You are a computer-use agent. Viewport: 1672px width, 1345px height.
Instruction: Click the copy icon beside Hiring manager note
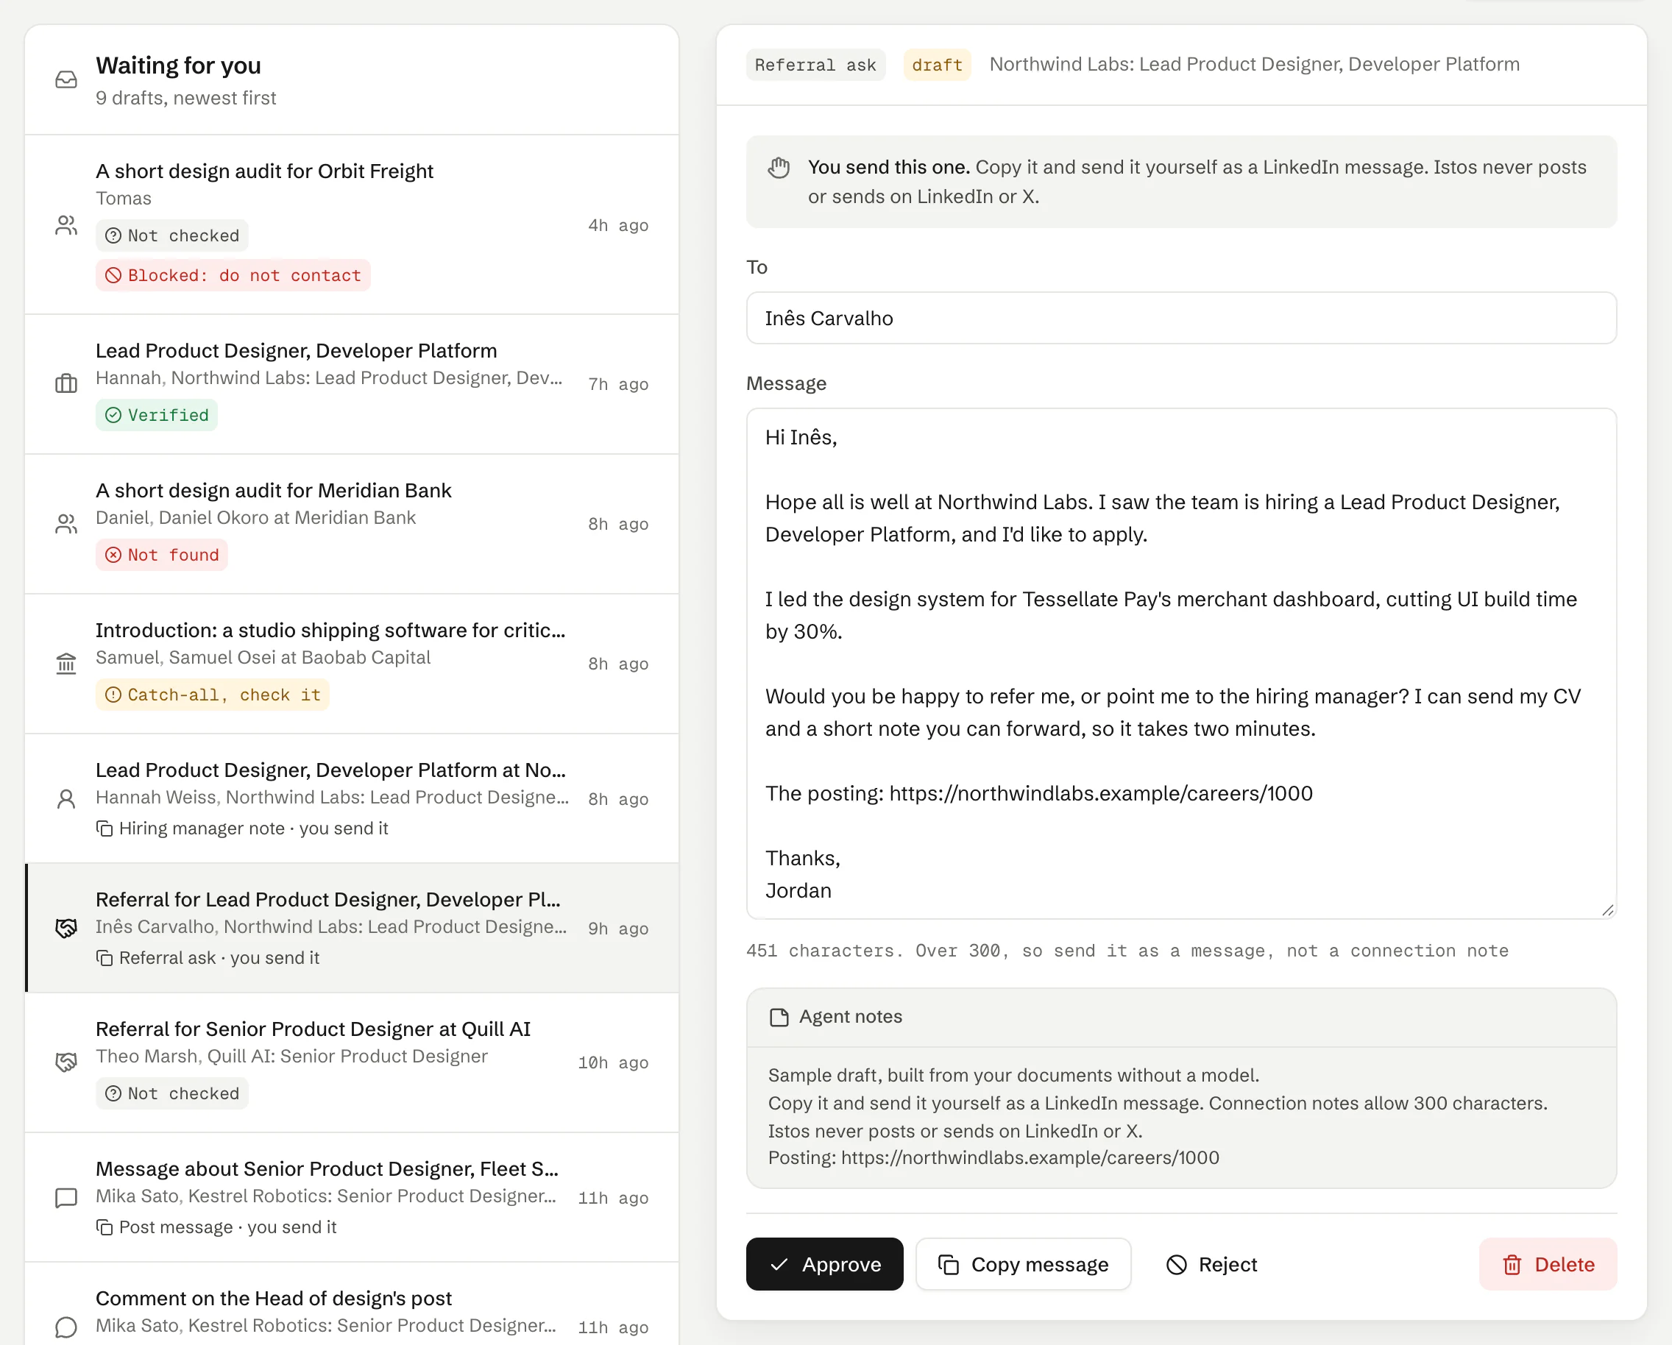(x=104, y=828)
